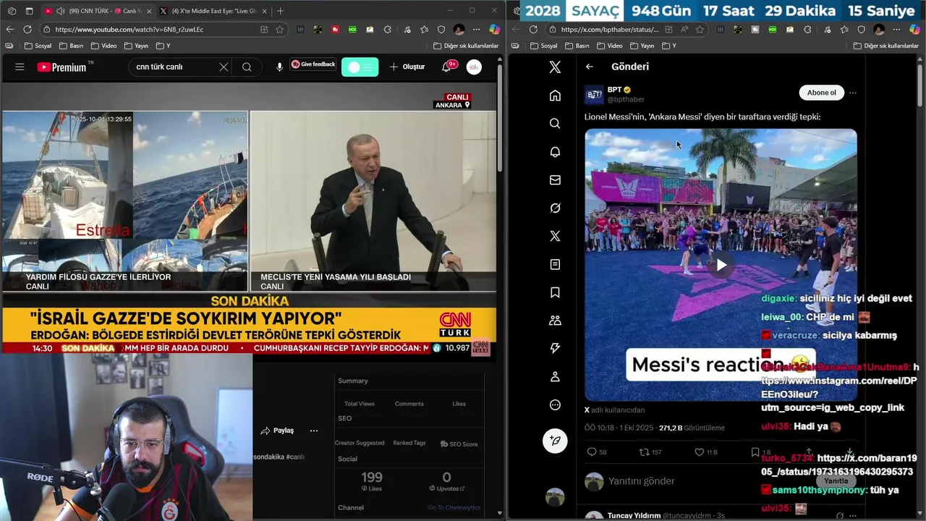Screen dimensions: 926x521
Task: Select the Ranked Tags label
Action: point(409,443)
